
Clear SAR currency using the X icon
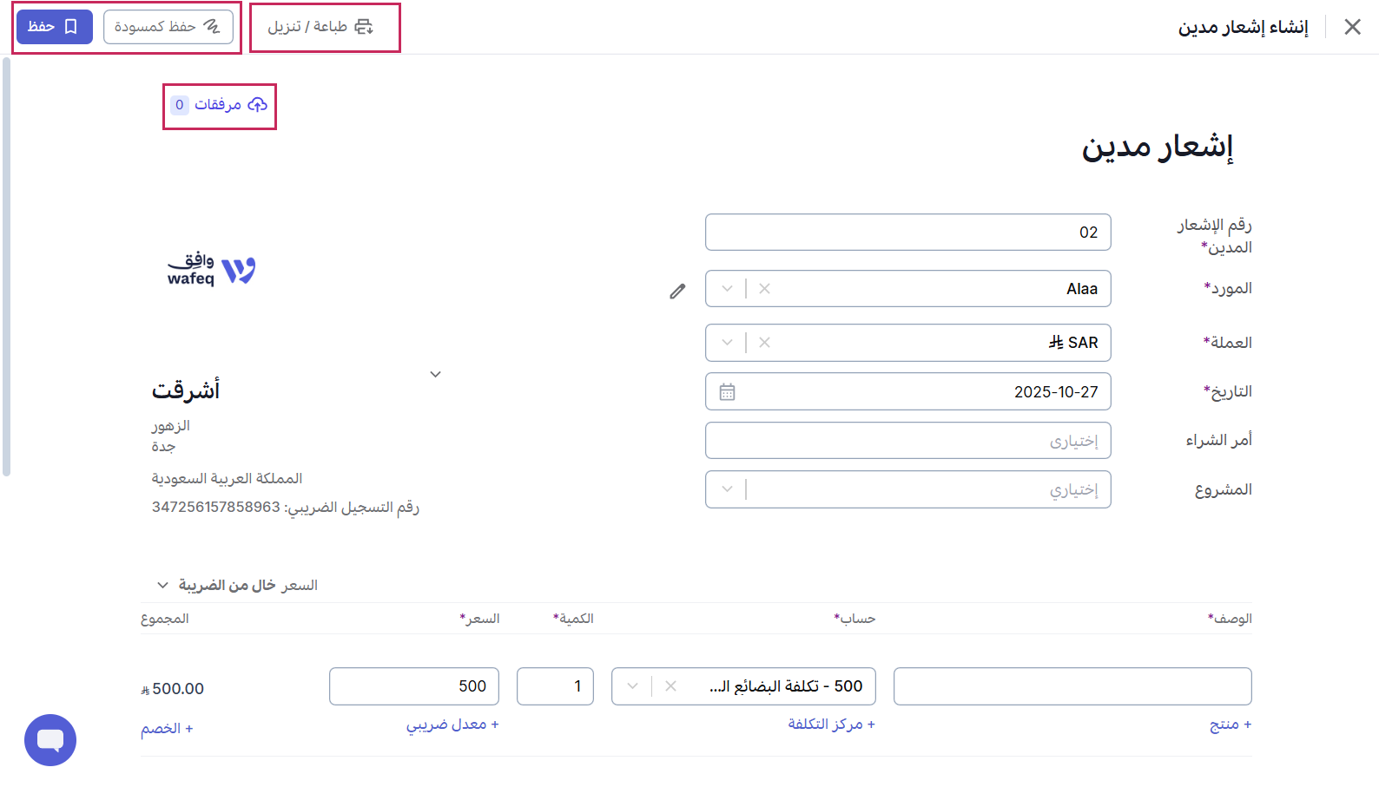click(764, 342)
